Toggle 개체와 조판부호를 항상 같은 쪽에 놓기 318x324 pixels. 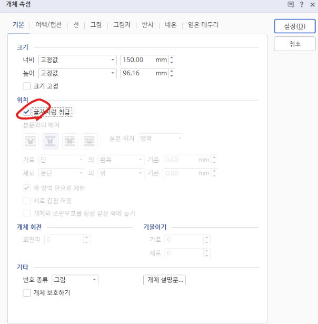[27, 213]
